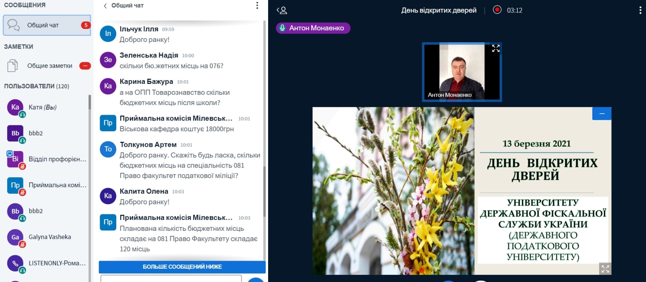Click the То avatar of Толкунов Артем

click(108, 149)
